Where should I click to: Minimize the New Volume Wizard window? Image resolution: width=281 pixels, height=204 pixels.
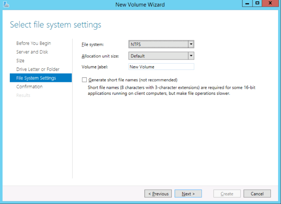coord(247,3)
